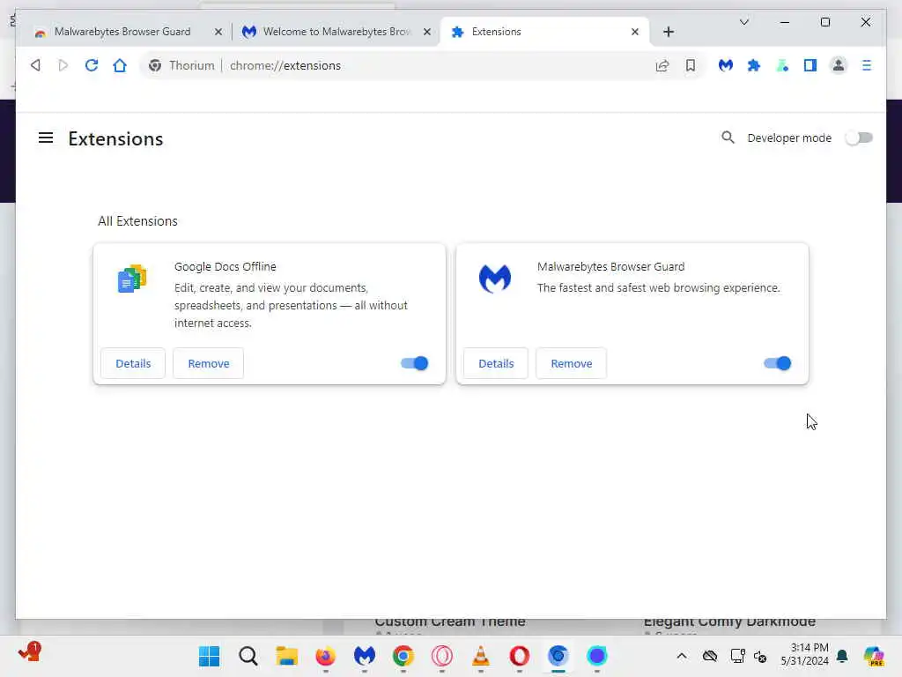Click the Google Docs Offline icon
902x677 pixels.
[132, 279]
